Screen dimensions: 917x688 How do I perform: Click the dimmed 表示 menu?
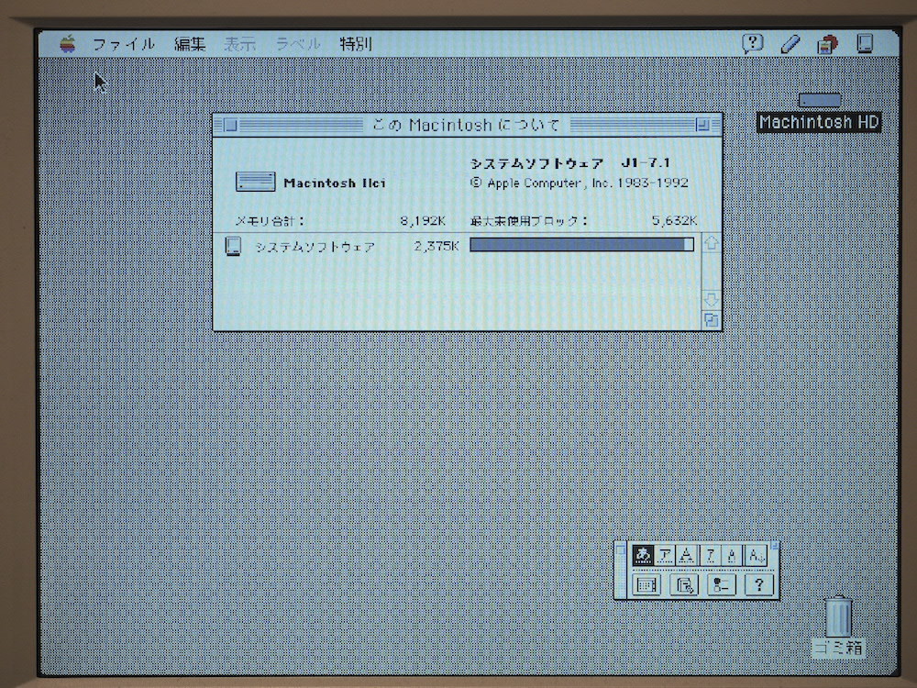pos(239,44)
